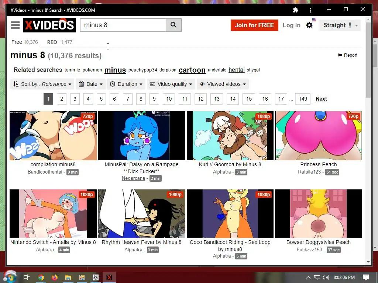This screenshot has width=378, height=283.
Task: Click the magnifier search button
Action: [173, 25]
